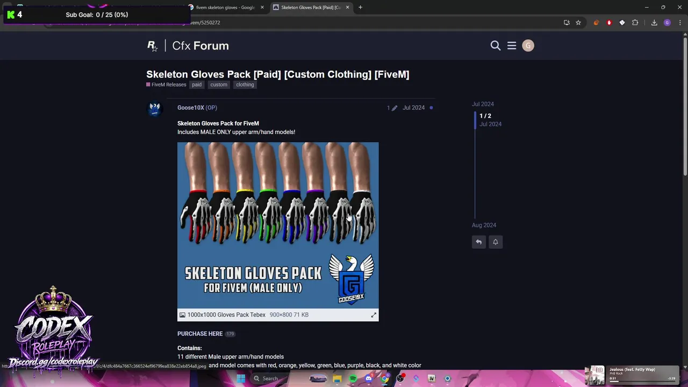Click the '179' click counter badge

tap(230, 334)
